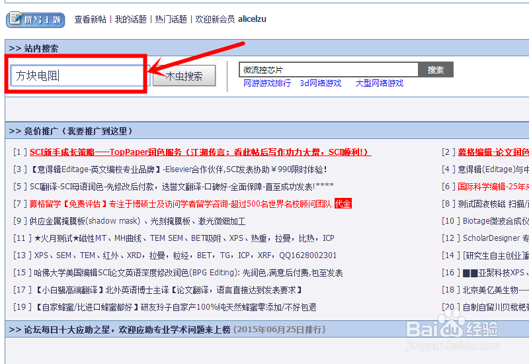Open the 查看新帖 link
Viewport: 529px width, 364px height.
click(x=90, y=19)
